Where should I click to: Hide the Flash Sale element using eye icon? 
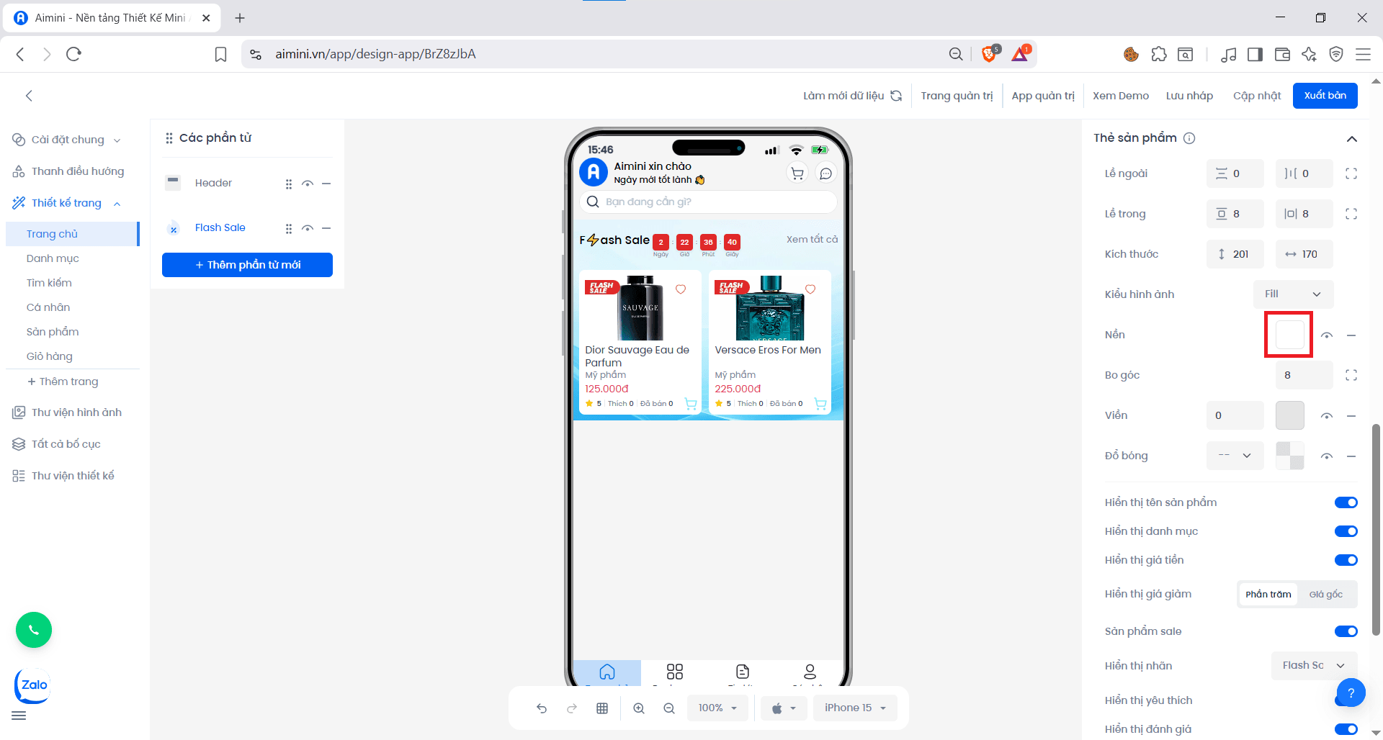coord(308,228)
